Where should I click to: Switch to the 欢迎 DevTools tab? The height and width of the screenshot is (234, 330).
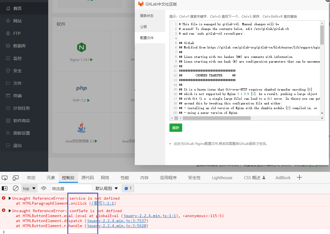point(31,178)
